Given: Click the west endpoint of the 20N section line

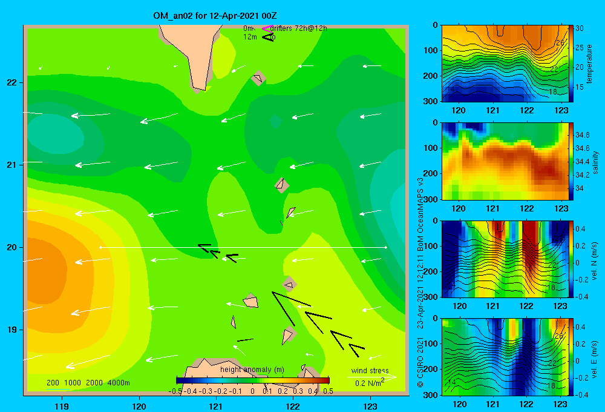Looking at the screenshot, I should (100, 247).
